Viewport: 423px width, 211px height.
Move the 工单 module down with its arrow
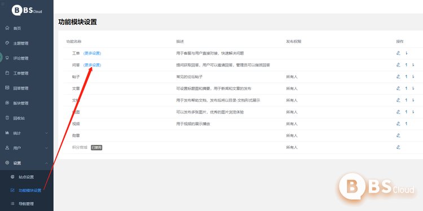[406, 53]
